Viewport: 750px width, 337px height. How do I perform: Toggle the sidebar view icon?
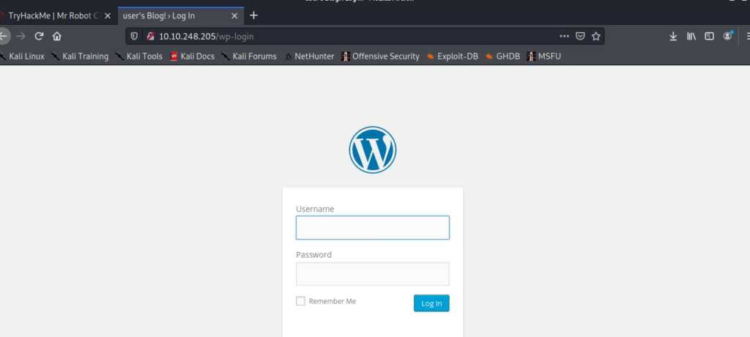(709, 36)
